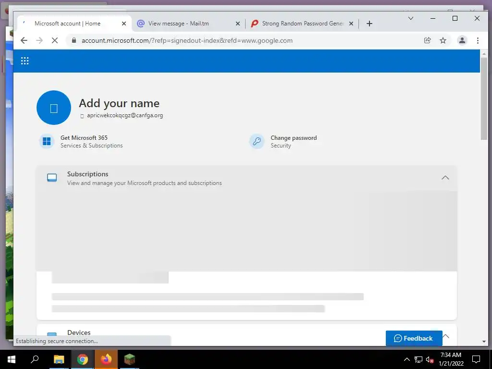
Task: Open the Windows Start menu
Action: click(12, 359)
